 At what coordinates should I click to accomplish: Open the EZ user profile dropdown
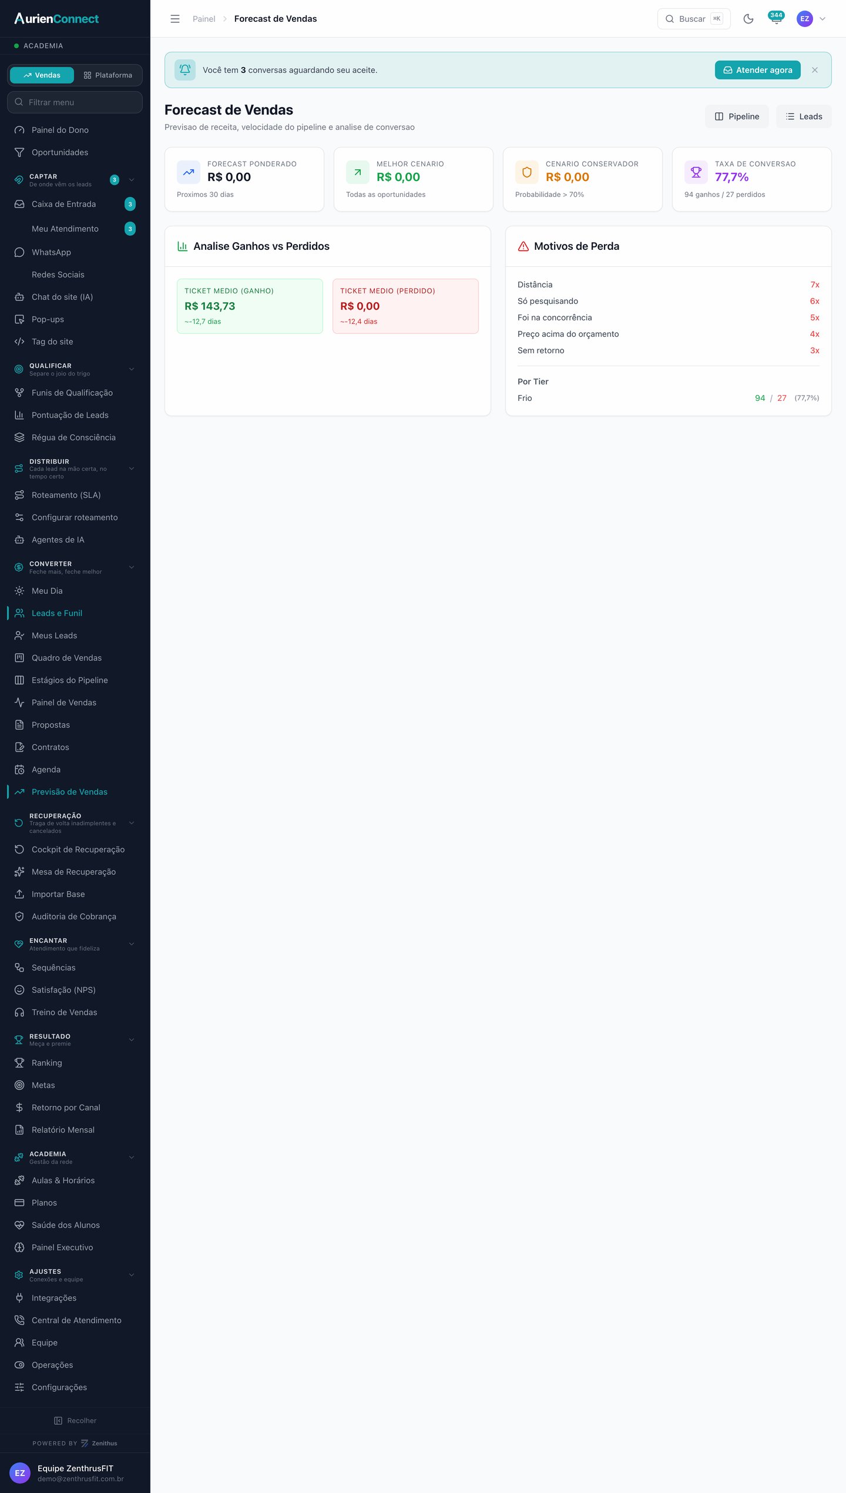point(811,19)
